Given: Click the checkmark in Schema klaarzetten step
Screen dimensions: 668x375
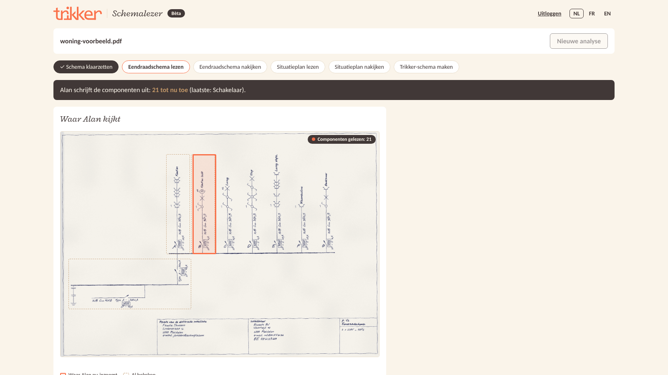Looking at the screenshot, I should pyautogui.click(x=62, y=67).
